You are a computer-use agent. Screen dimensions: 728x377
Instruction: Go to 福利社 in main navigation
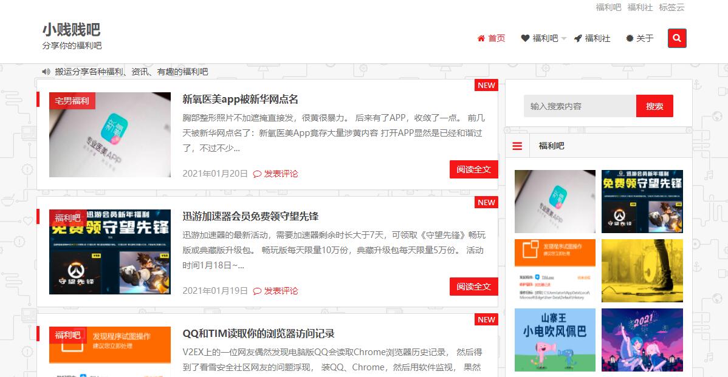pyautogui.click(x=597, y=38)
